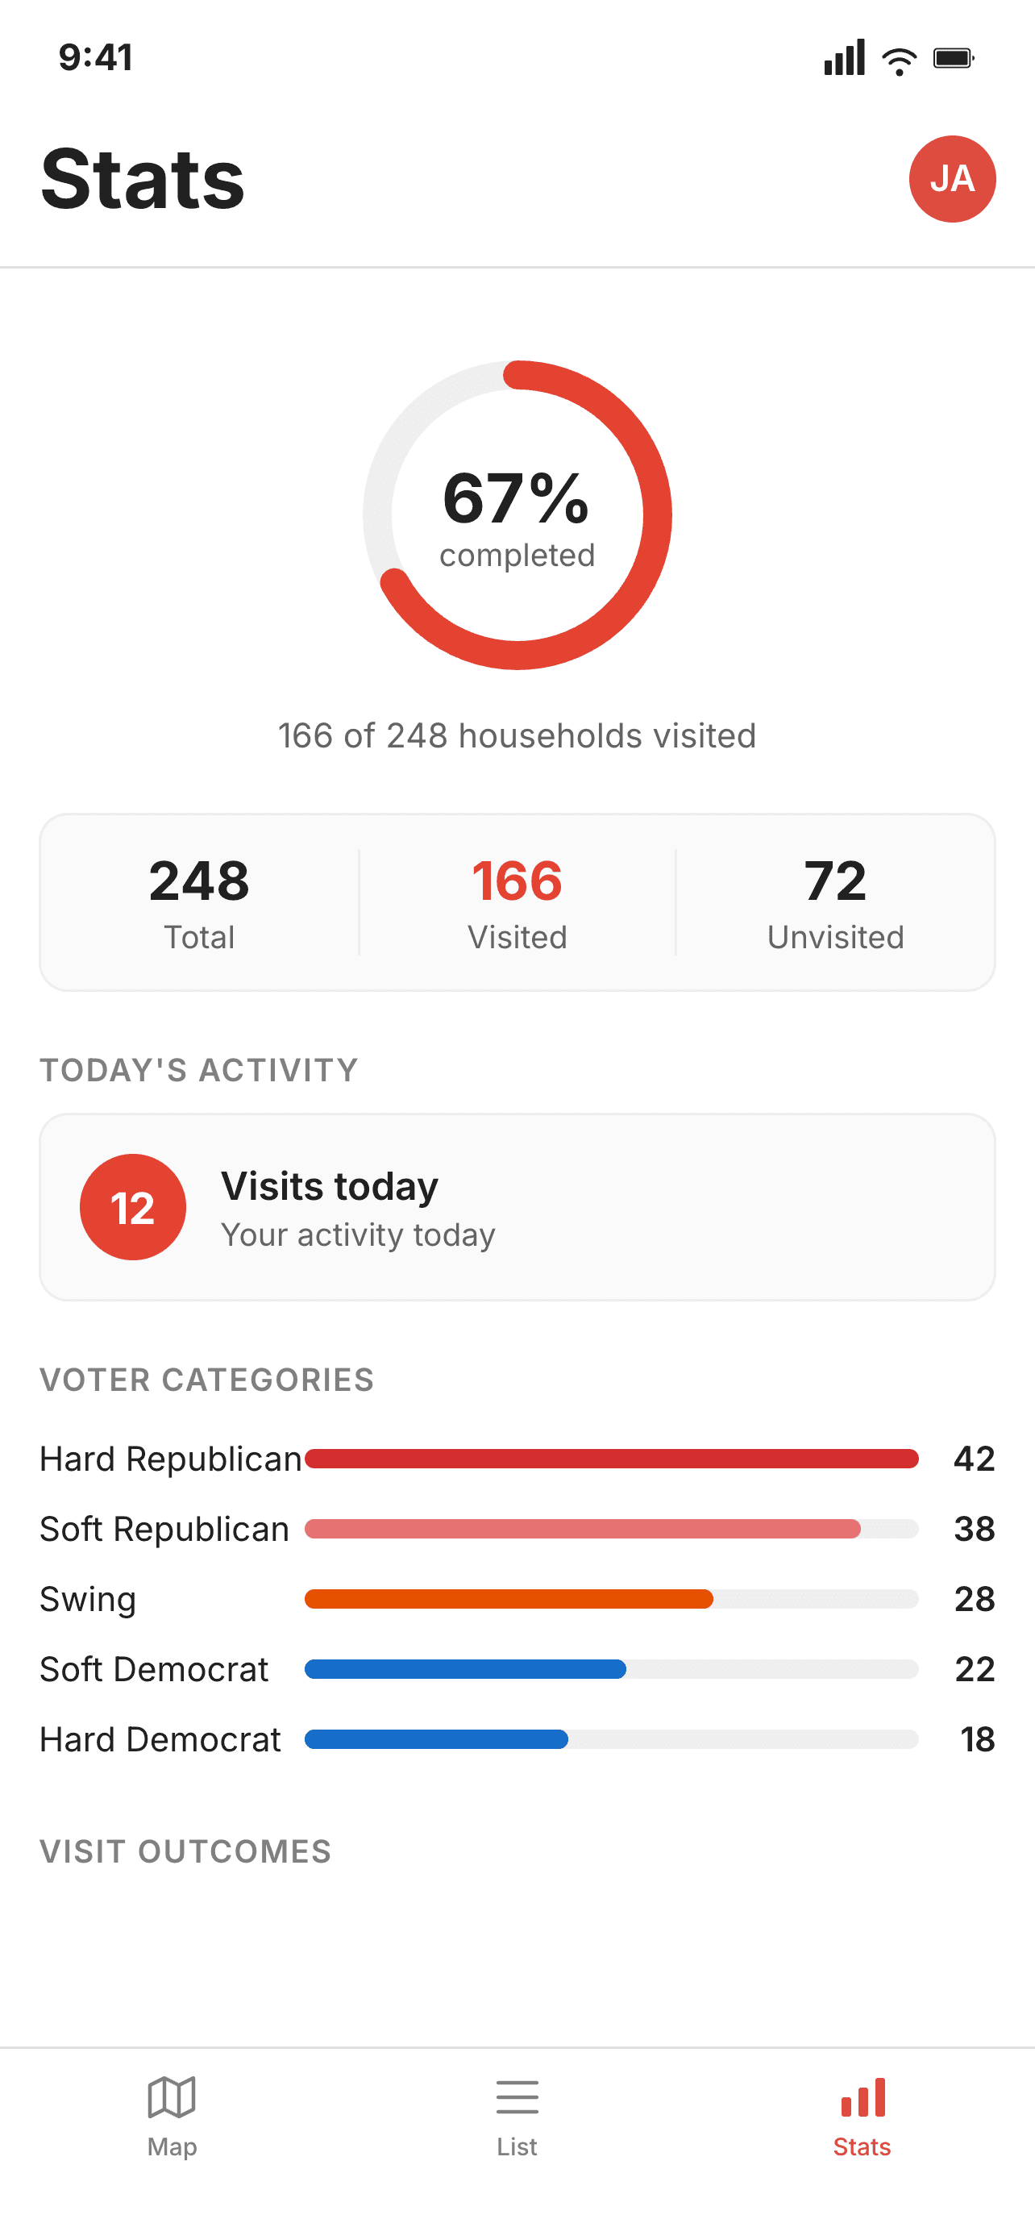Tap the 67% completion ring

pos(517,514)
